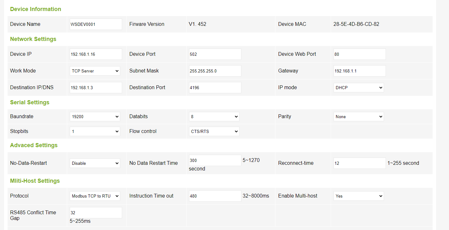Click the Device Name input field
The height and width of the screenshot is (230, 449).
[x=96, y=24]
